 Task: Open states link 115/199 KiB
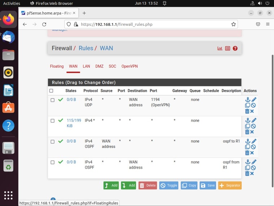[74, 123]
